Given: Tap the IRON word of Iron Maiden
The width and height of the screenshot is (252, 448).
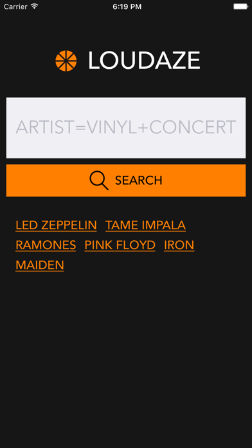Looking at the screenshot, I should 179,245.
